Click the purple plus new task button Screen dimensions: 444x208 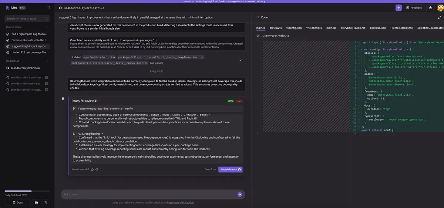(398, 8)
